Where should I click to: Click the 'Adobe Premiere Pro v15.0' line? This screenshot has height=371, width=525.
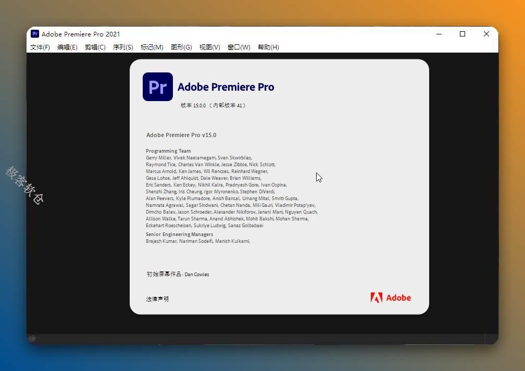[x=181, y=135]
